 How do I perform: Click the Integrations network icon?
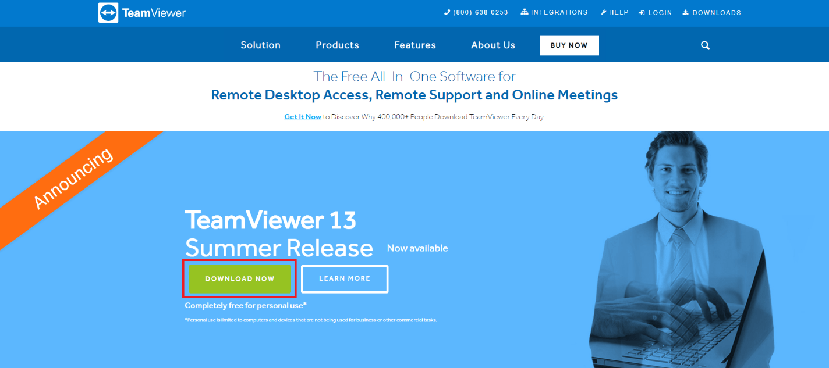524,12
